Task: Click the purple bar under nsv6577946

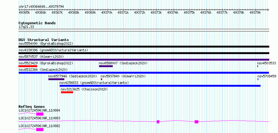Action: coord(56,79)
